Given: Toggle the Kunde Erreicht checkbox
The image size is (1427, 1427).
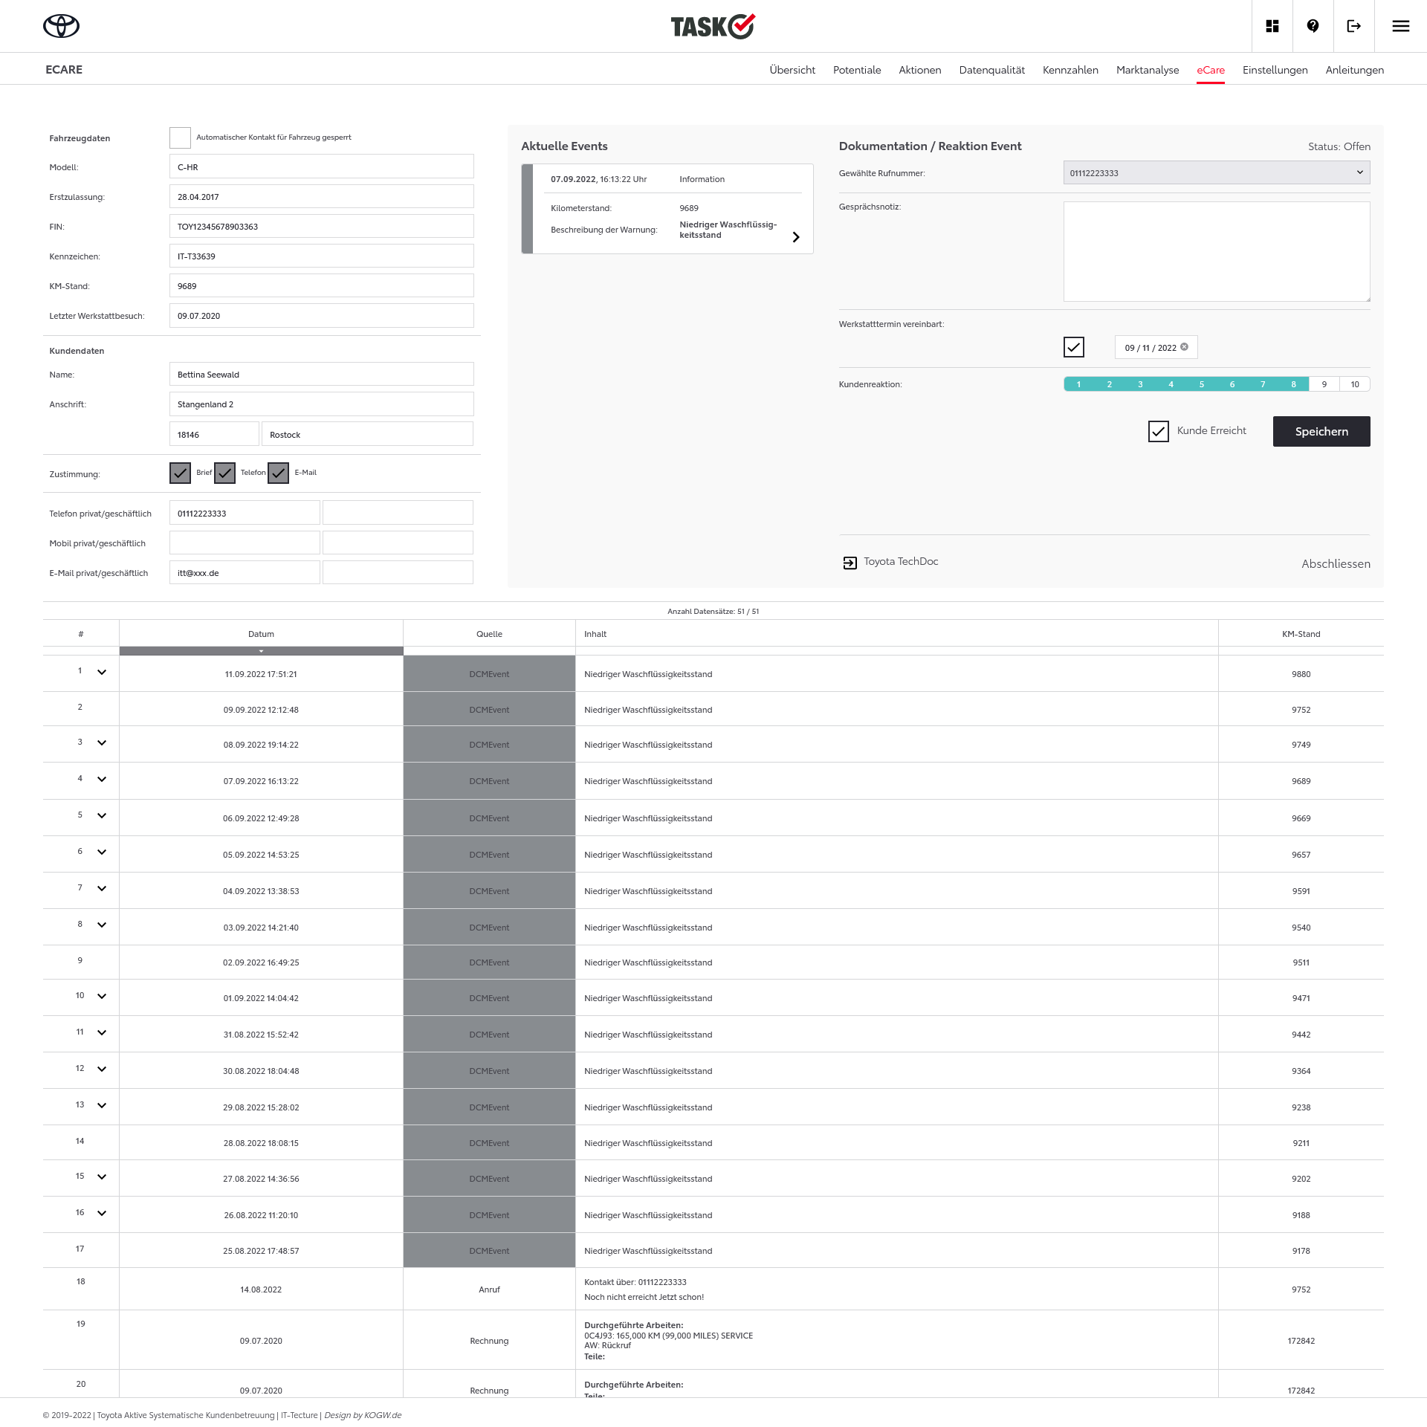Looking at the screenshot, I should point(1158,431).
